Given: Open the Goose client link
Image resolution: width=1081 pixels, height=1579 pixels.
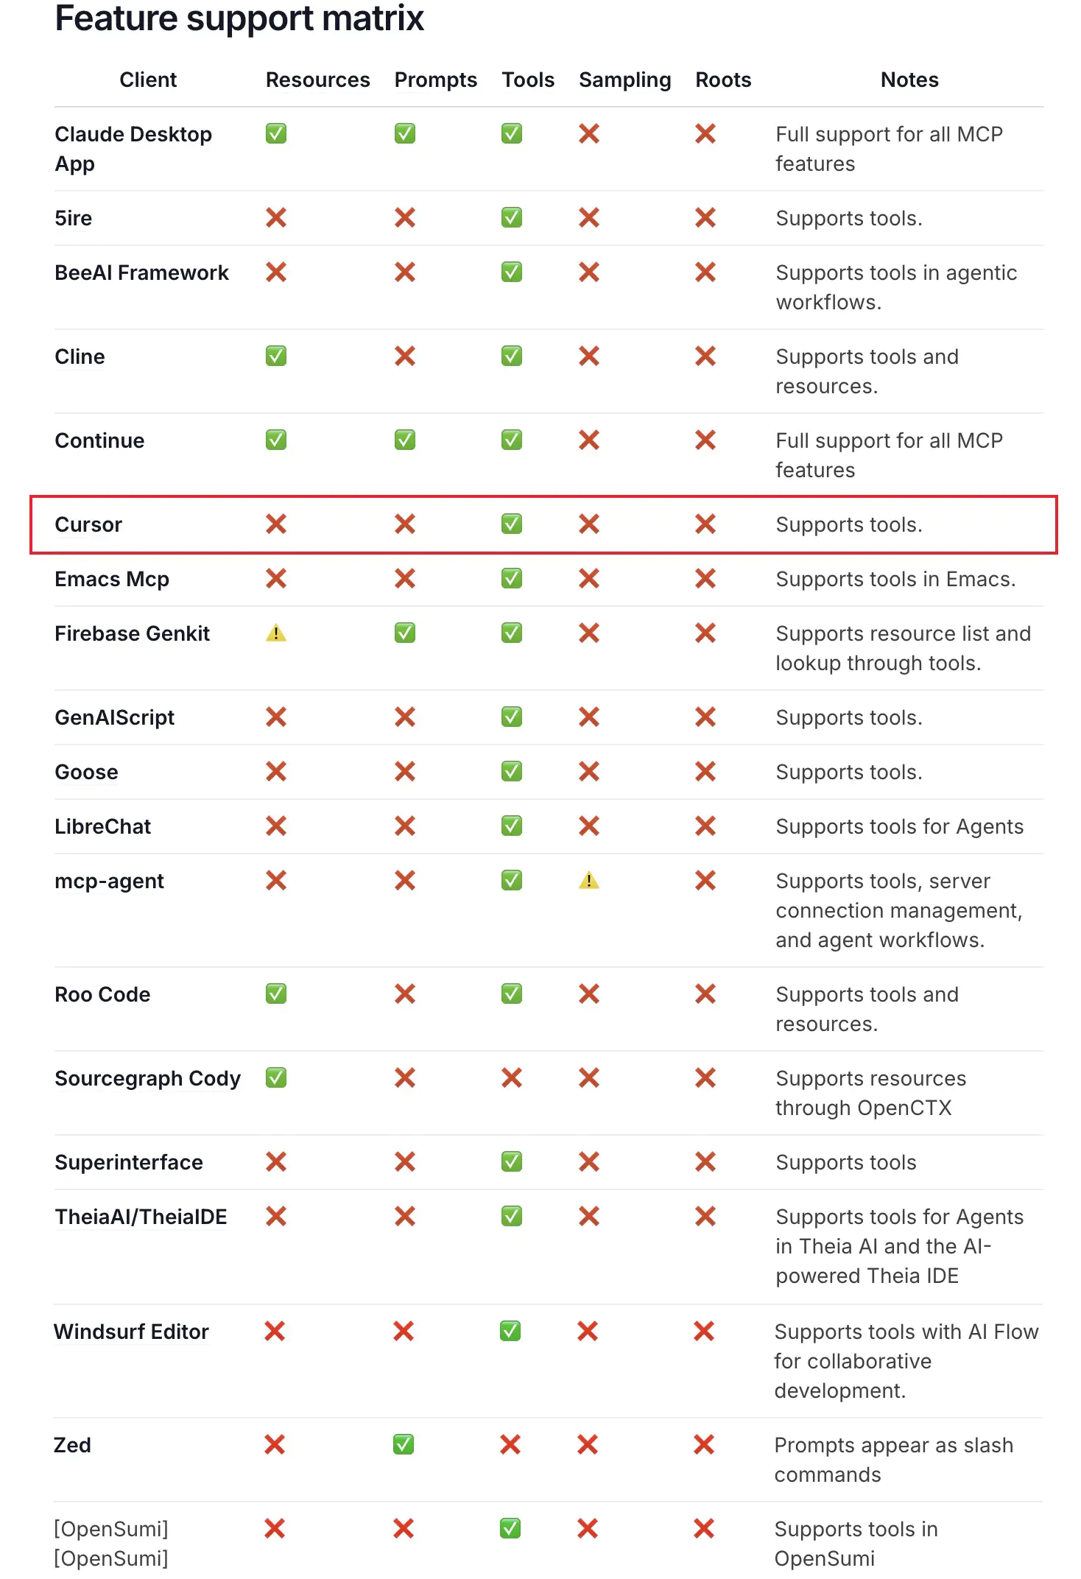Looking at the screenshot, I should point(86,772).
